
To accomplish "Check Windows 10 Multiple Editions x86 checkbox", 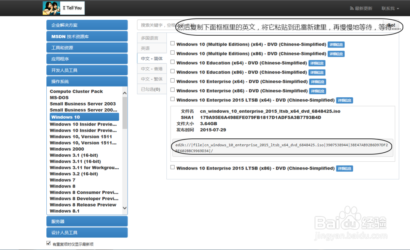I will (x=173, y=53).
